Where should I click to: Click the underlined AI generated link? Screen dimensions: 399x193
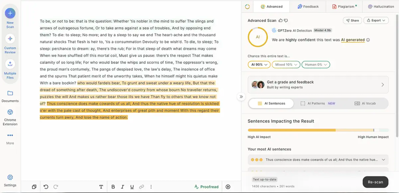353,40
